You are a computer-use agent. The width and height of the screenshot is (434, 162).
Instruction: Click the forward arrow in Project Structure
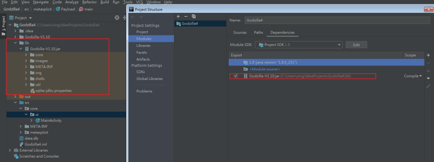[141, 17]
